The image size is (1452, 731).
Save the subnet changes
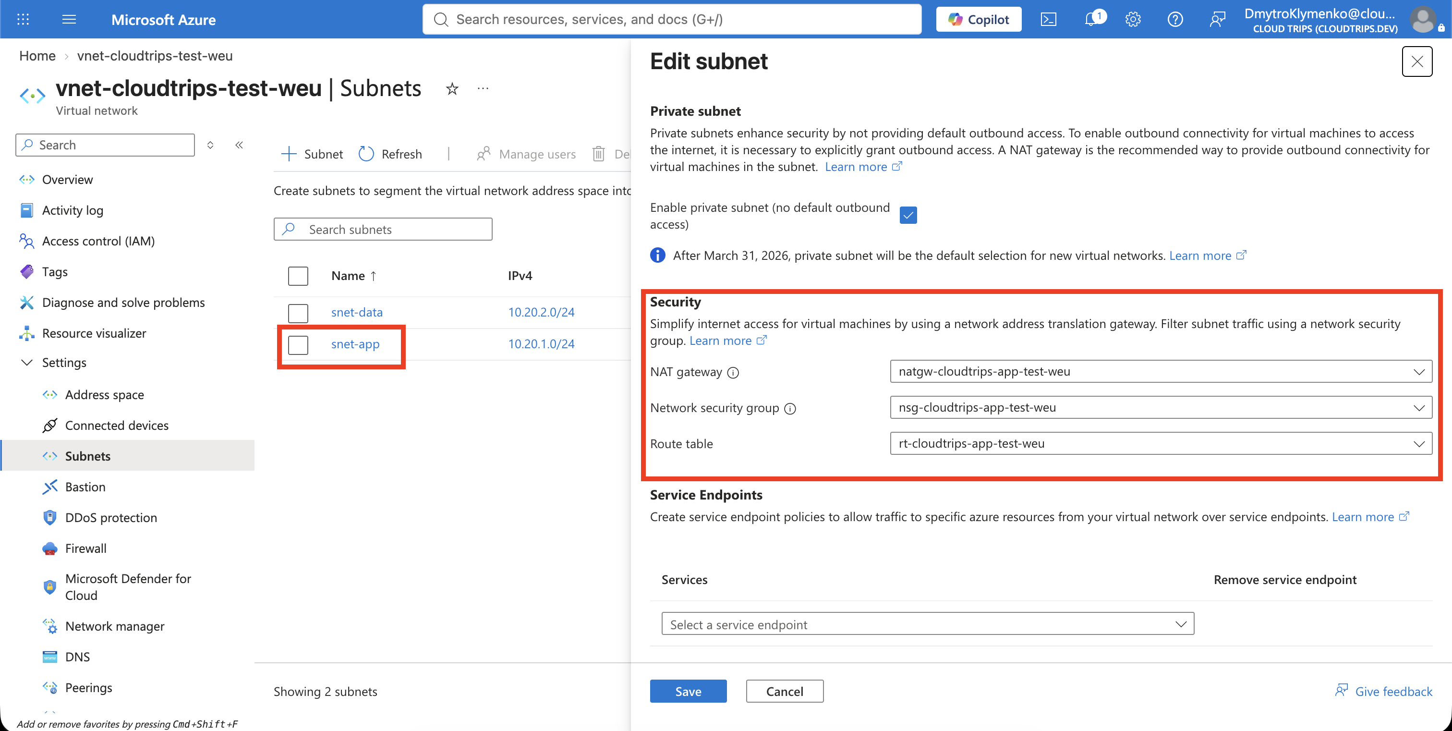[x=688, y=692]
